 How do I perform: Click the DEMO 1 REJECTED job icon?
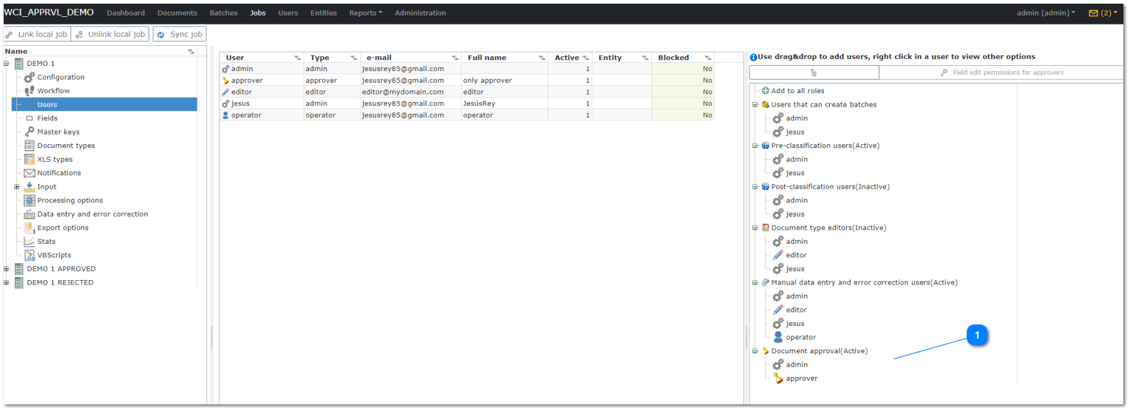pos(18,282)
